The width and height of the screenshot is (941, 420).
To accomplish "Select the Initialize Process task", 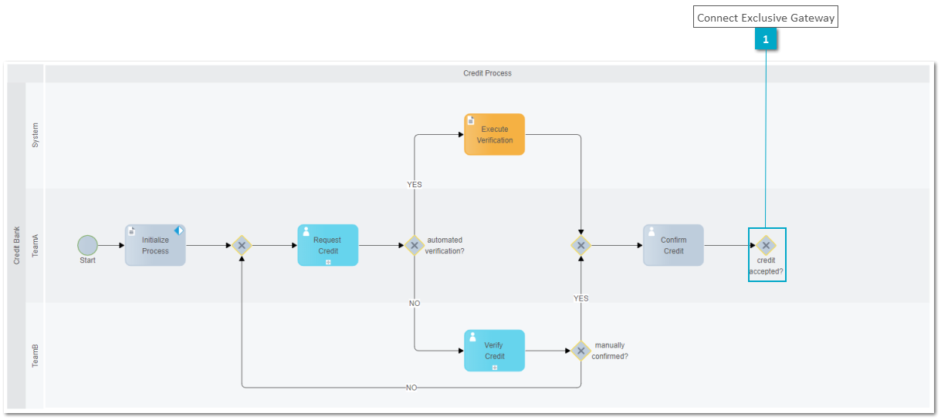I will click(155, 245).
